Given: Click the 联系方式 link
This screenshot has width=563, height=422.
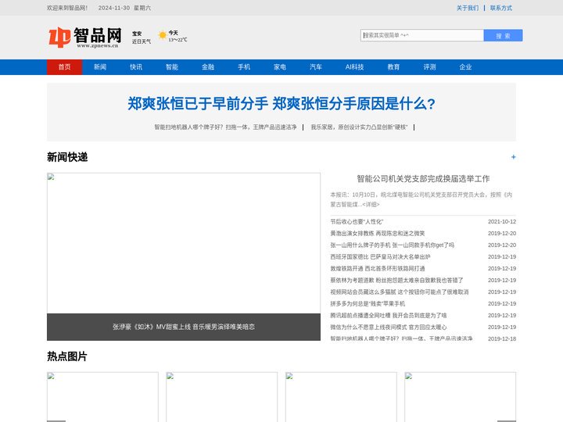Looking at the screenshot, I should pos(501,8).
